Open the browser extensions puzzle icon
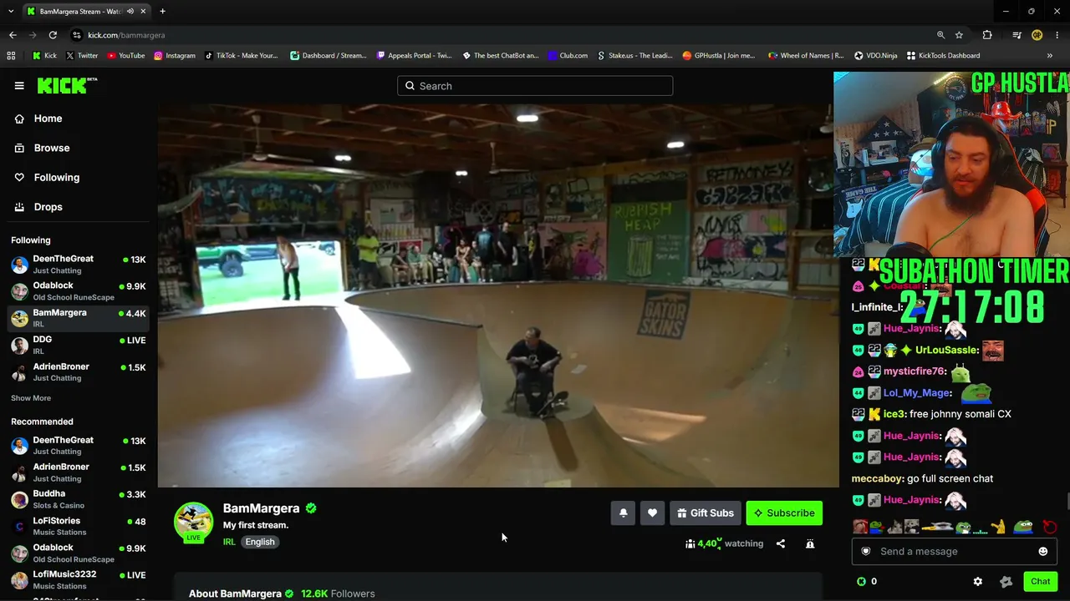The image size is (1070, 601). [987, 35]
